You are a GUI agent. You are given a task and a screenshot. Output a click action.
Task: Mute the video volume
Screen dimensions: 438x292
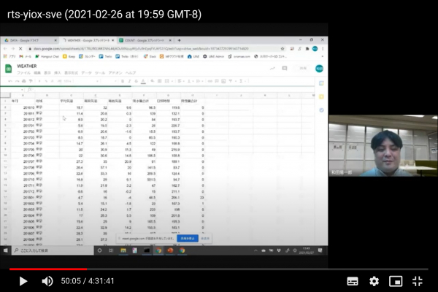[47, 281]
